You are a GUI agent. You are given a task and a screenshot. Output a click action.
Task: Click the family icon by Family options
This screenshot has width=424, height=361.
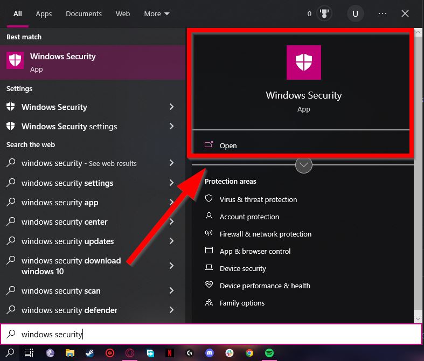(208, 302)
